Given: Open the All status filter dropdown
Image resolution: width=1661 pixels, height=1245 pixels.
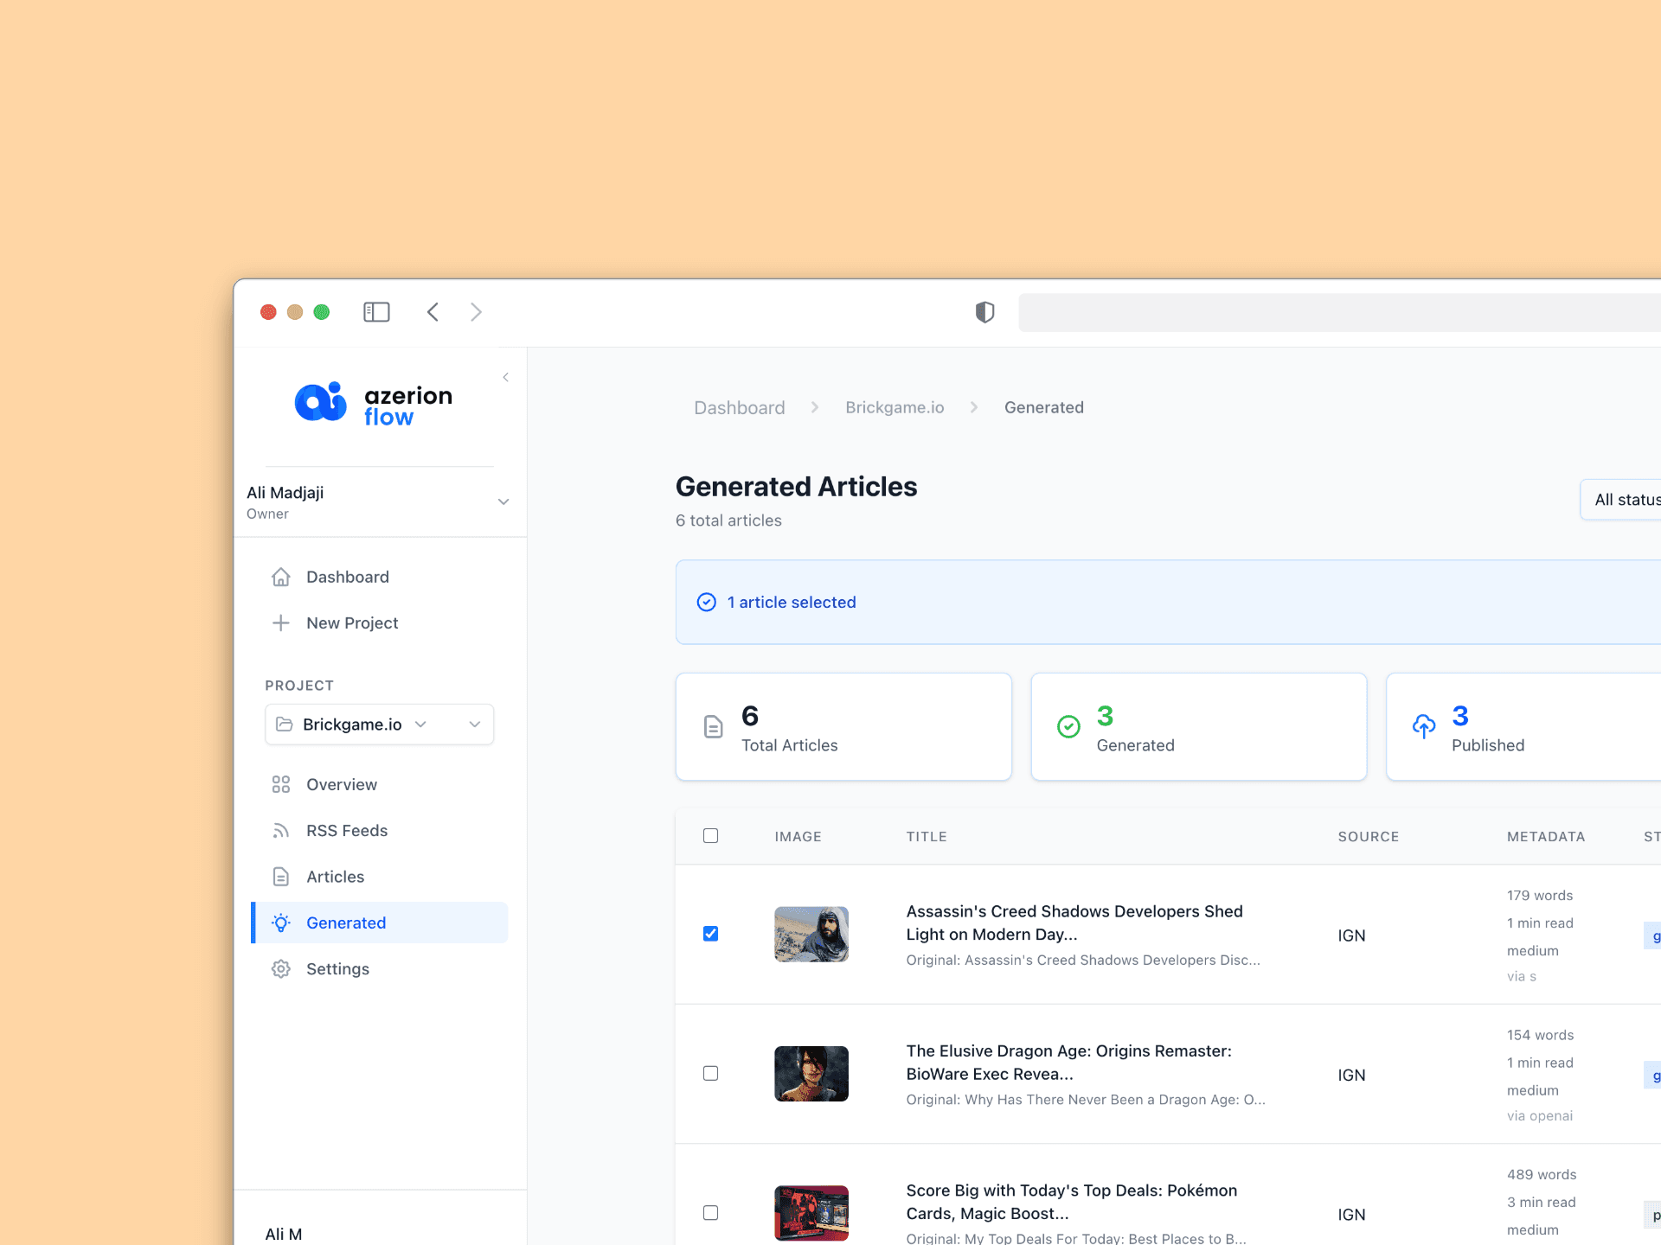Looking at the screenshot, I should [1625, 500].
